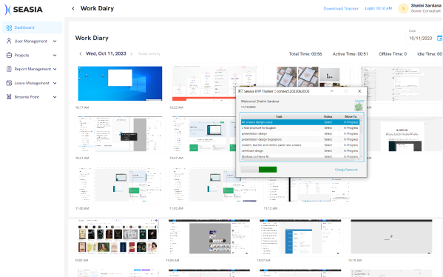The width and height of the screenshot is (443, 277).
Task: Click Task column header in tracker
Action: click(x=279, y=116)
